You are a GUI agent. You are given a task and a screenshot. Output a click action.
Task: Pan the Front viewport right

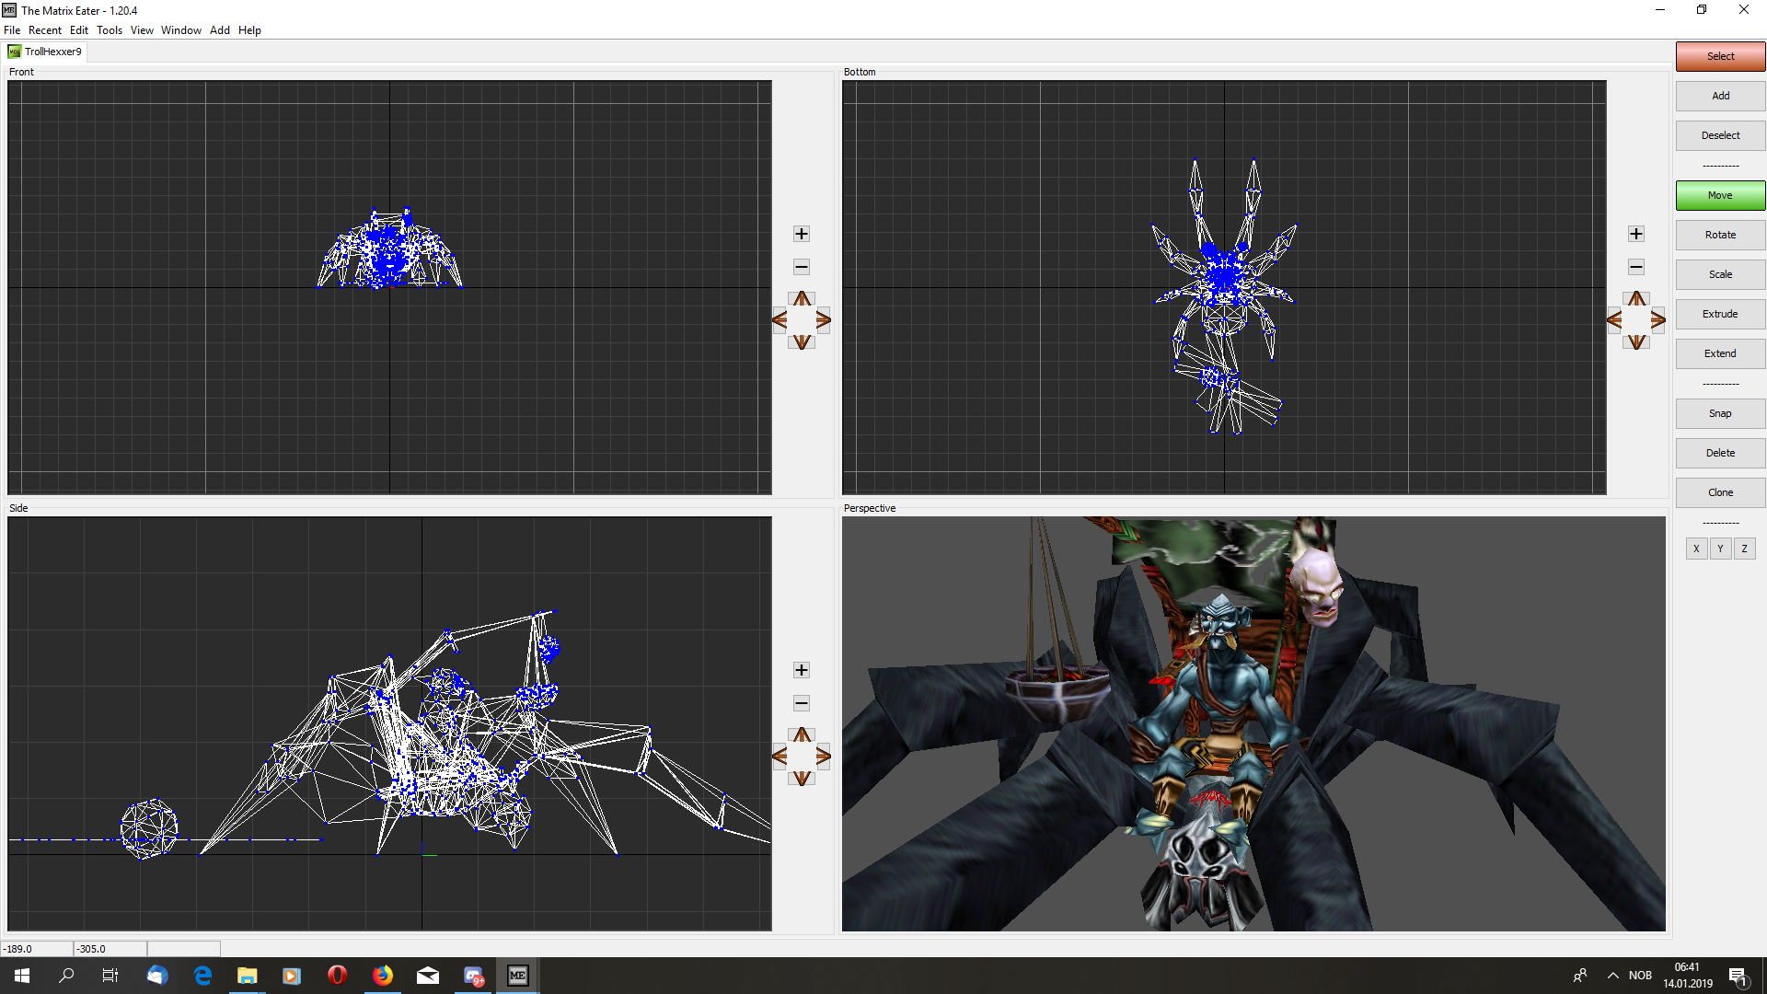tap(824, 320)
